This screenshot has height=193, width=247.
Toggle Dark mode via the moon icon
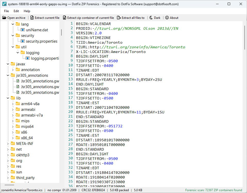(151, 18)
